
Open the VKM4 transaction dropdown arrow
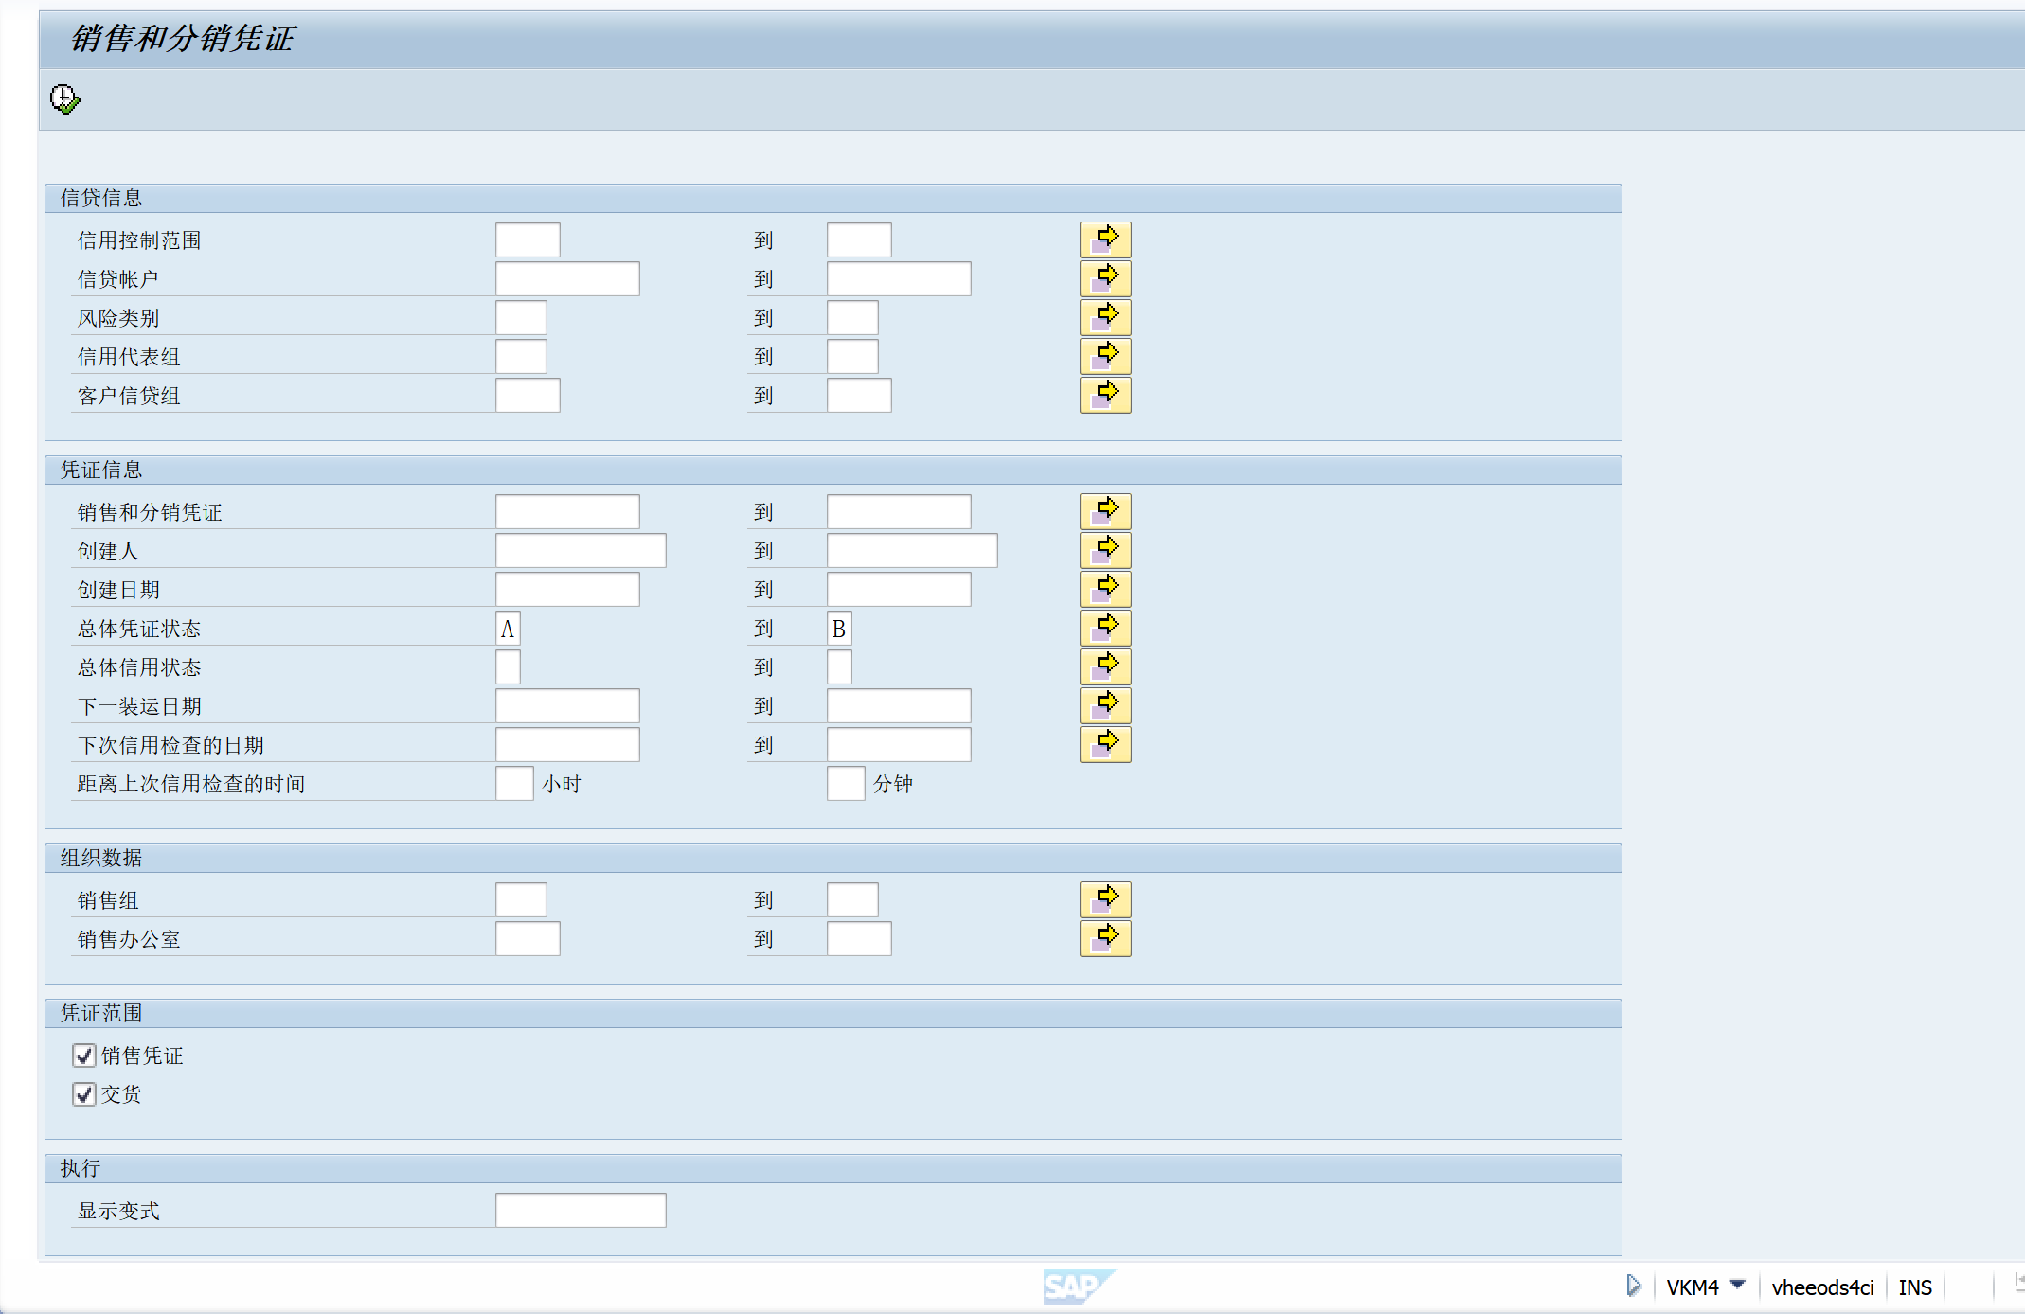[x=1737, y=1286]
